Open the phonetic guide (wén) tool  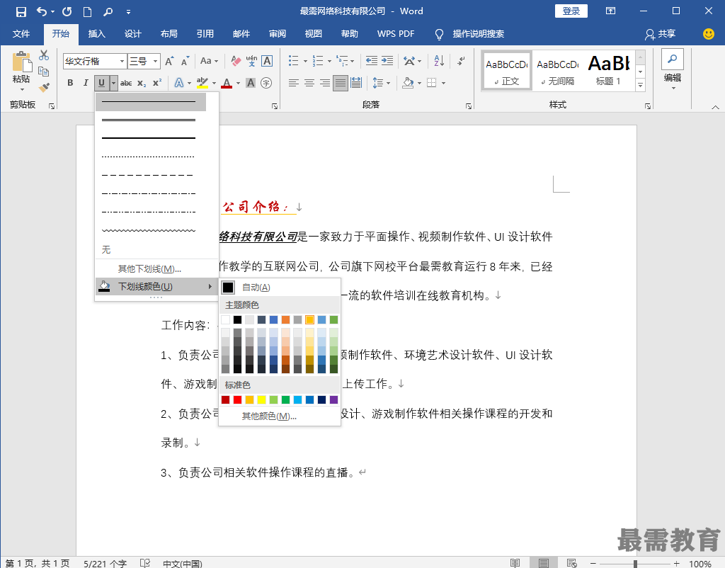(x=251, y=61)
